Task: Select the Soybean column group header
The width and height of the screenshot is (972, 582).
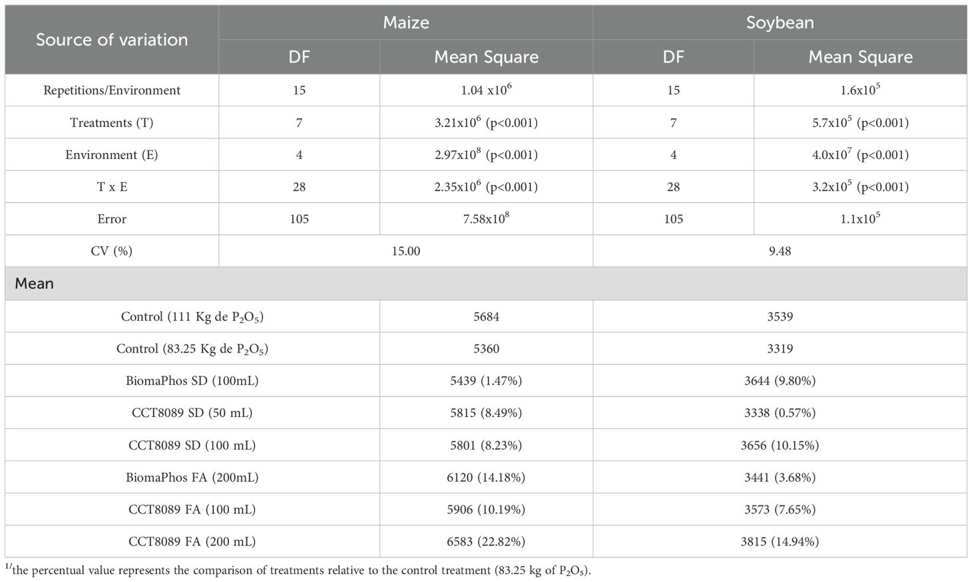Action: click(x=780, y=23)
